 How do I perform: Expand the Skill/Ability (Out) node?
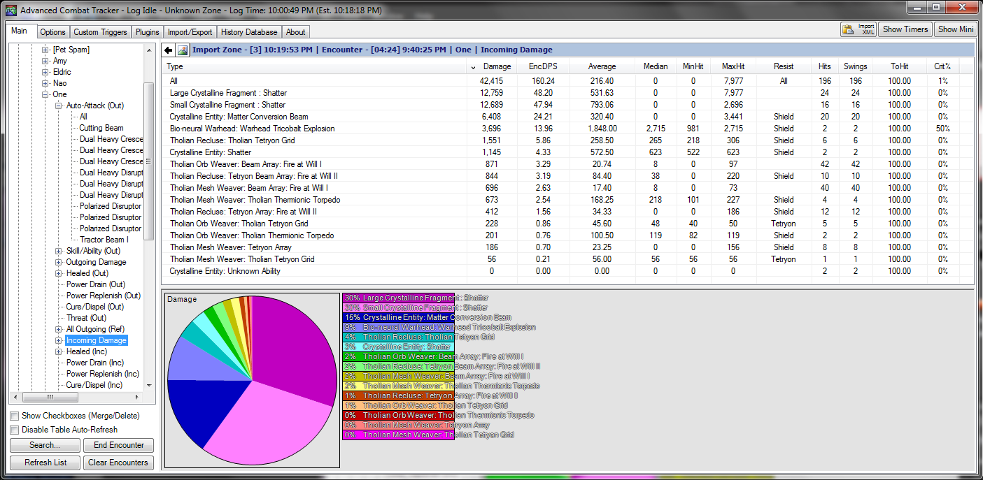tap(59, 251)
